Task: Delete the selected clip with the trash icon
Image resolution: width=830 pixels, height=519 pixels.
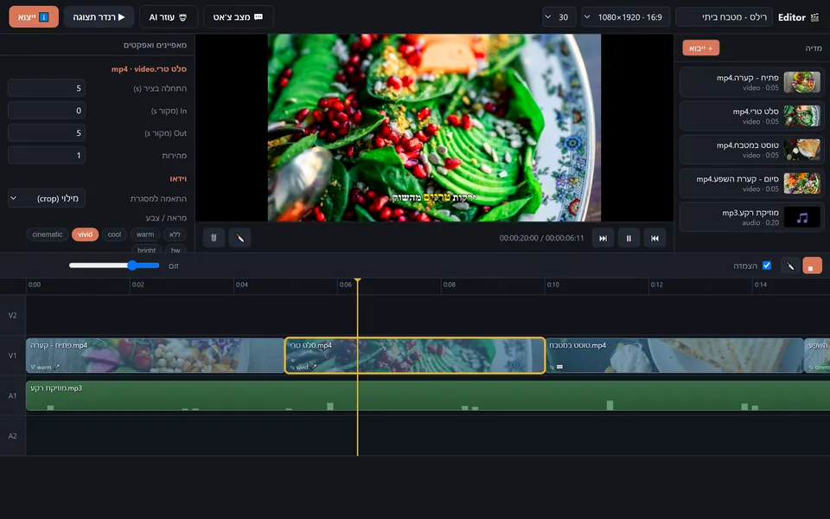Action: coord(214,238)
